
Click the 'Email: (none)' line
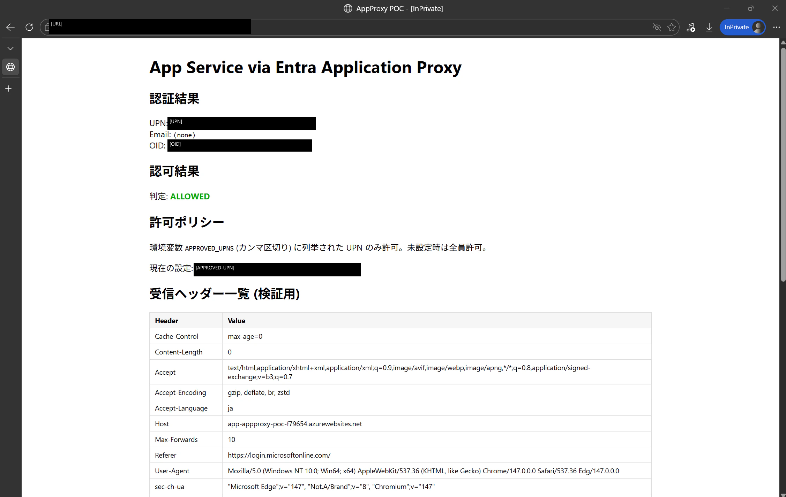172,135
